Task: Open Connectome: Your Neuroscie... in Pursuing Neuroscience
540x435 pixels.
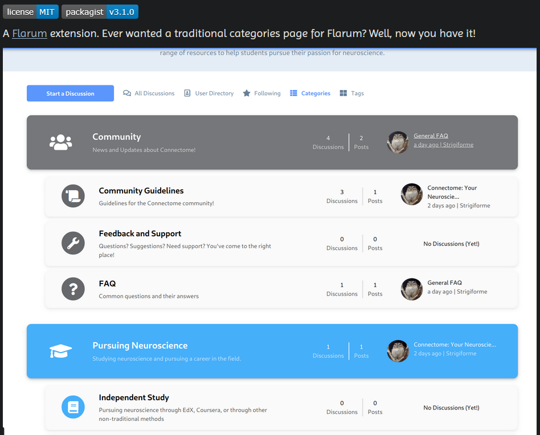Action: (455, 344)
